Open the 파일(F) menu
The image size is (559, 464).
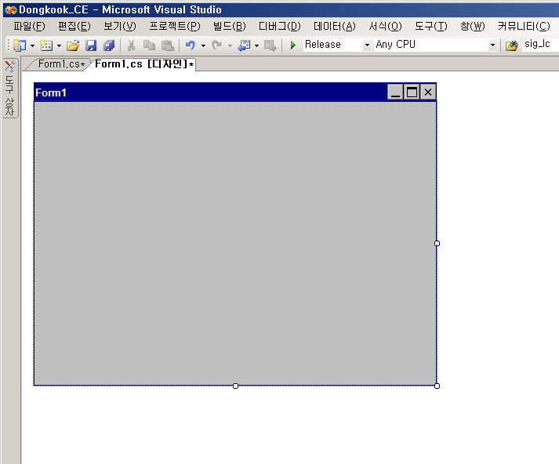click(29, 27)
